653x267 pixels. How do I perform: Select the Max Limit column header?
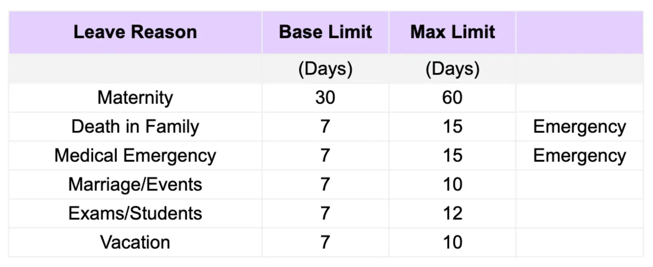point(452,32)
